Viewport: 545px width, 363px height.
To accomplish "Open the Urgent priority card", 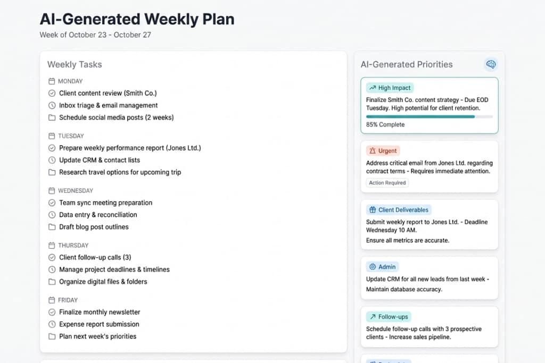I will [429, 166].
